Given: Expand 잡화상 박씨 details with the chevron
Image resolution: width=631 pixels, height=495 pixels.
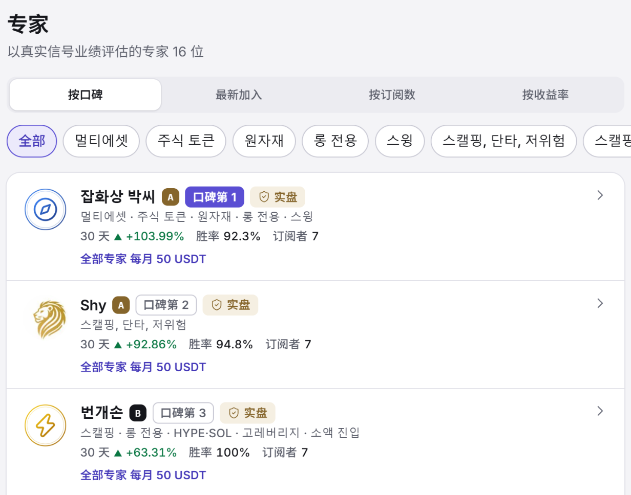Looking at the screenshot, I should [601, 195].
